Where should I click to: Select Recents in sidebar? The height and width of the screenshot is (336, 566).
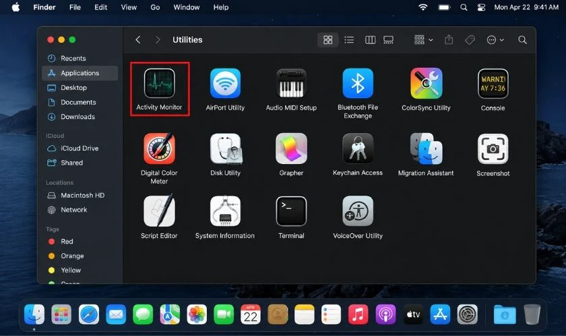[80, 58]
